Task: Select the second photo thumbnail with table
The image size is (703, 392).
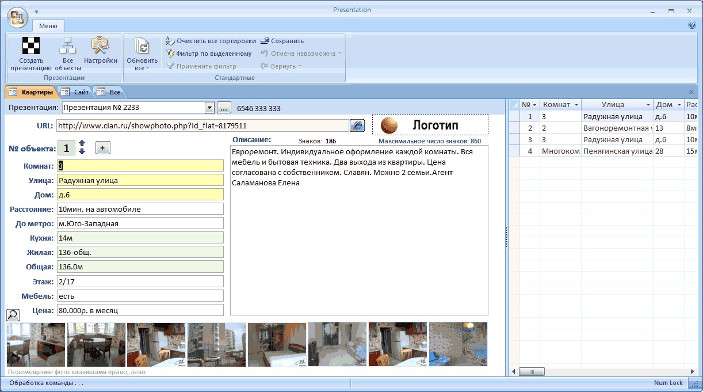Action: (96, 344)
